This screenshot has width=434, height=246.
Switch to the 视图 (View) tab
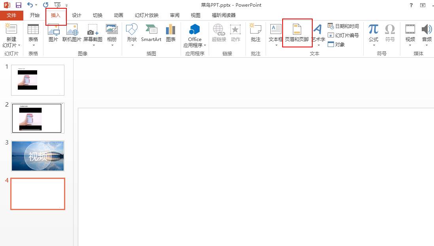(x=195, y=15)
